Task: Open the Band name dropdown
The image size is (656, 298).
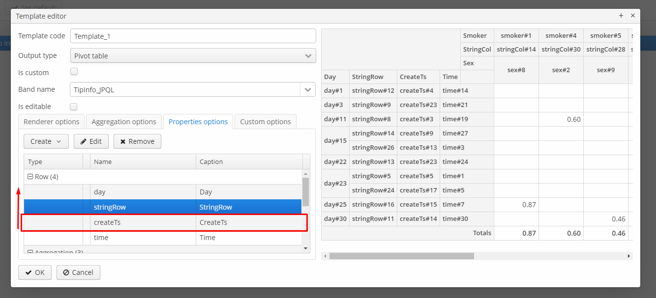Action: pyautogui.click(x=309, y=89)
